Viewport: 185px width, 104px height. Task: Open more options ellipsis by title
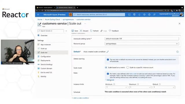85,24
